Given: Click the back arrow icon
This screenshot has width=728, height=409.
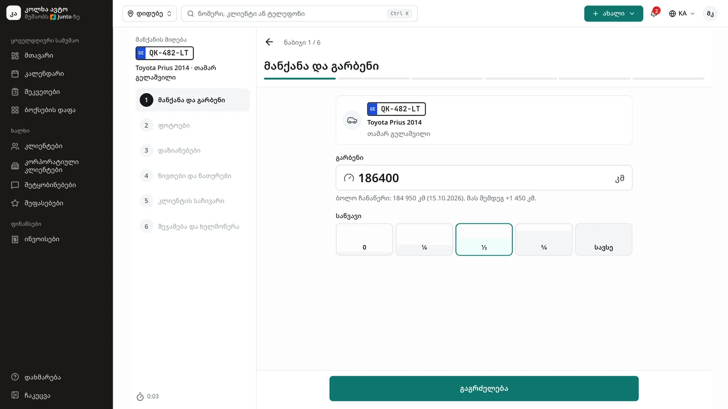Looking at the screenshot, I should pyautogui.click(x=269, y=42).
